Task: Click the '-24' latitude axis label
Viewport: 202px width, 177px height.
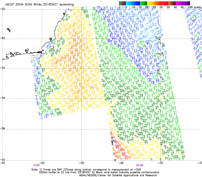Action: [2, 68]
